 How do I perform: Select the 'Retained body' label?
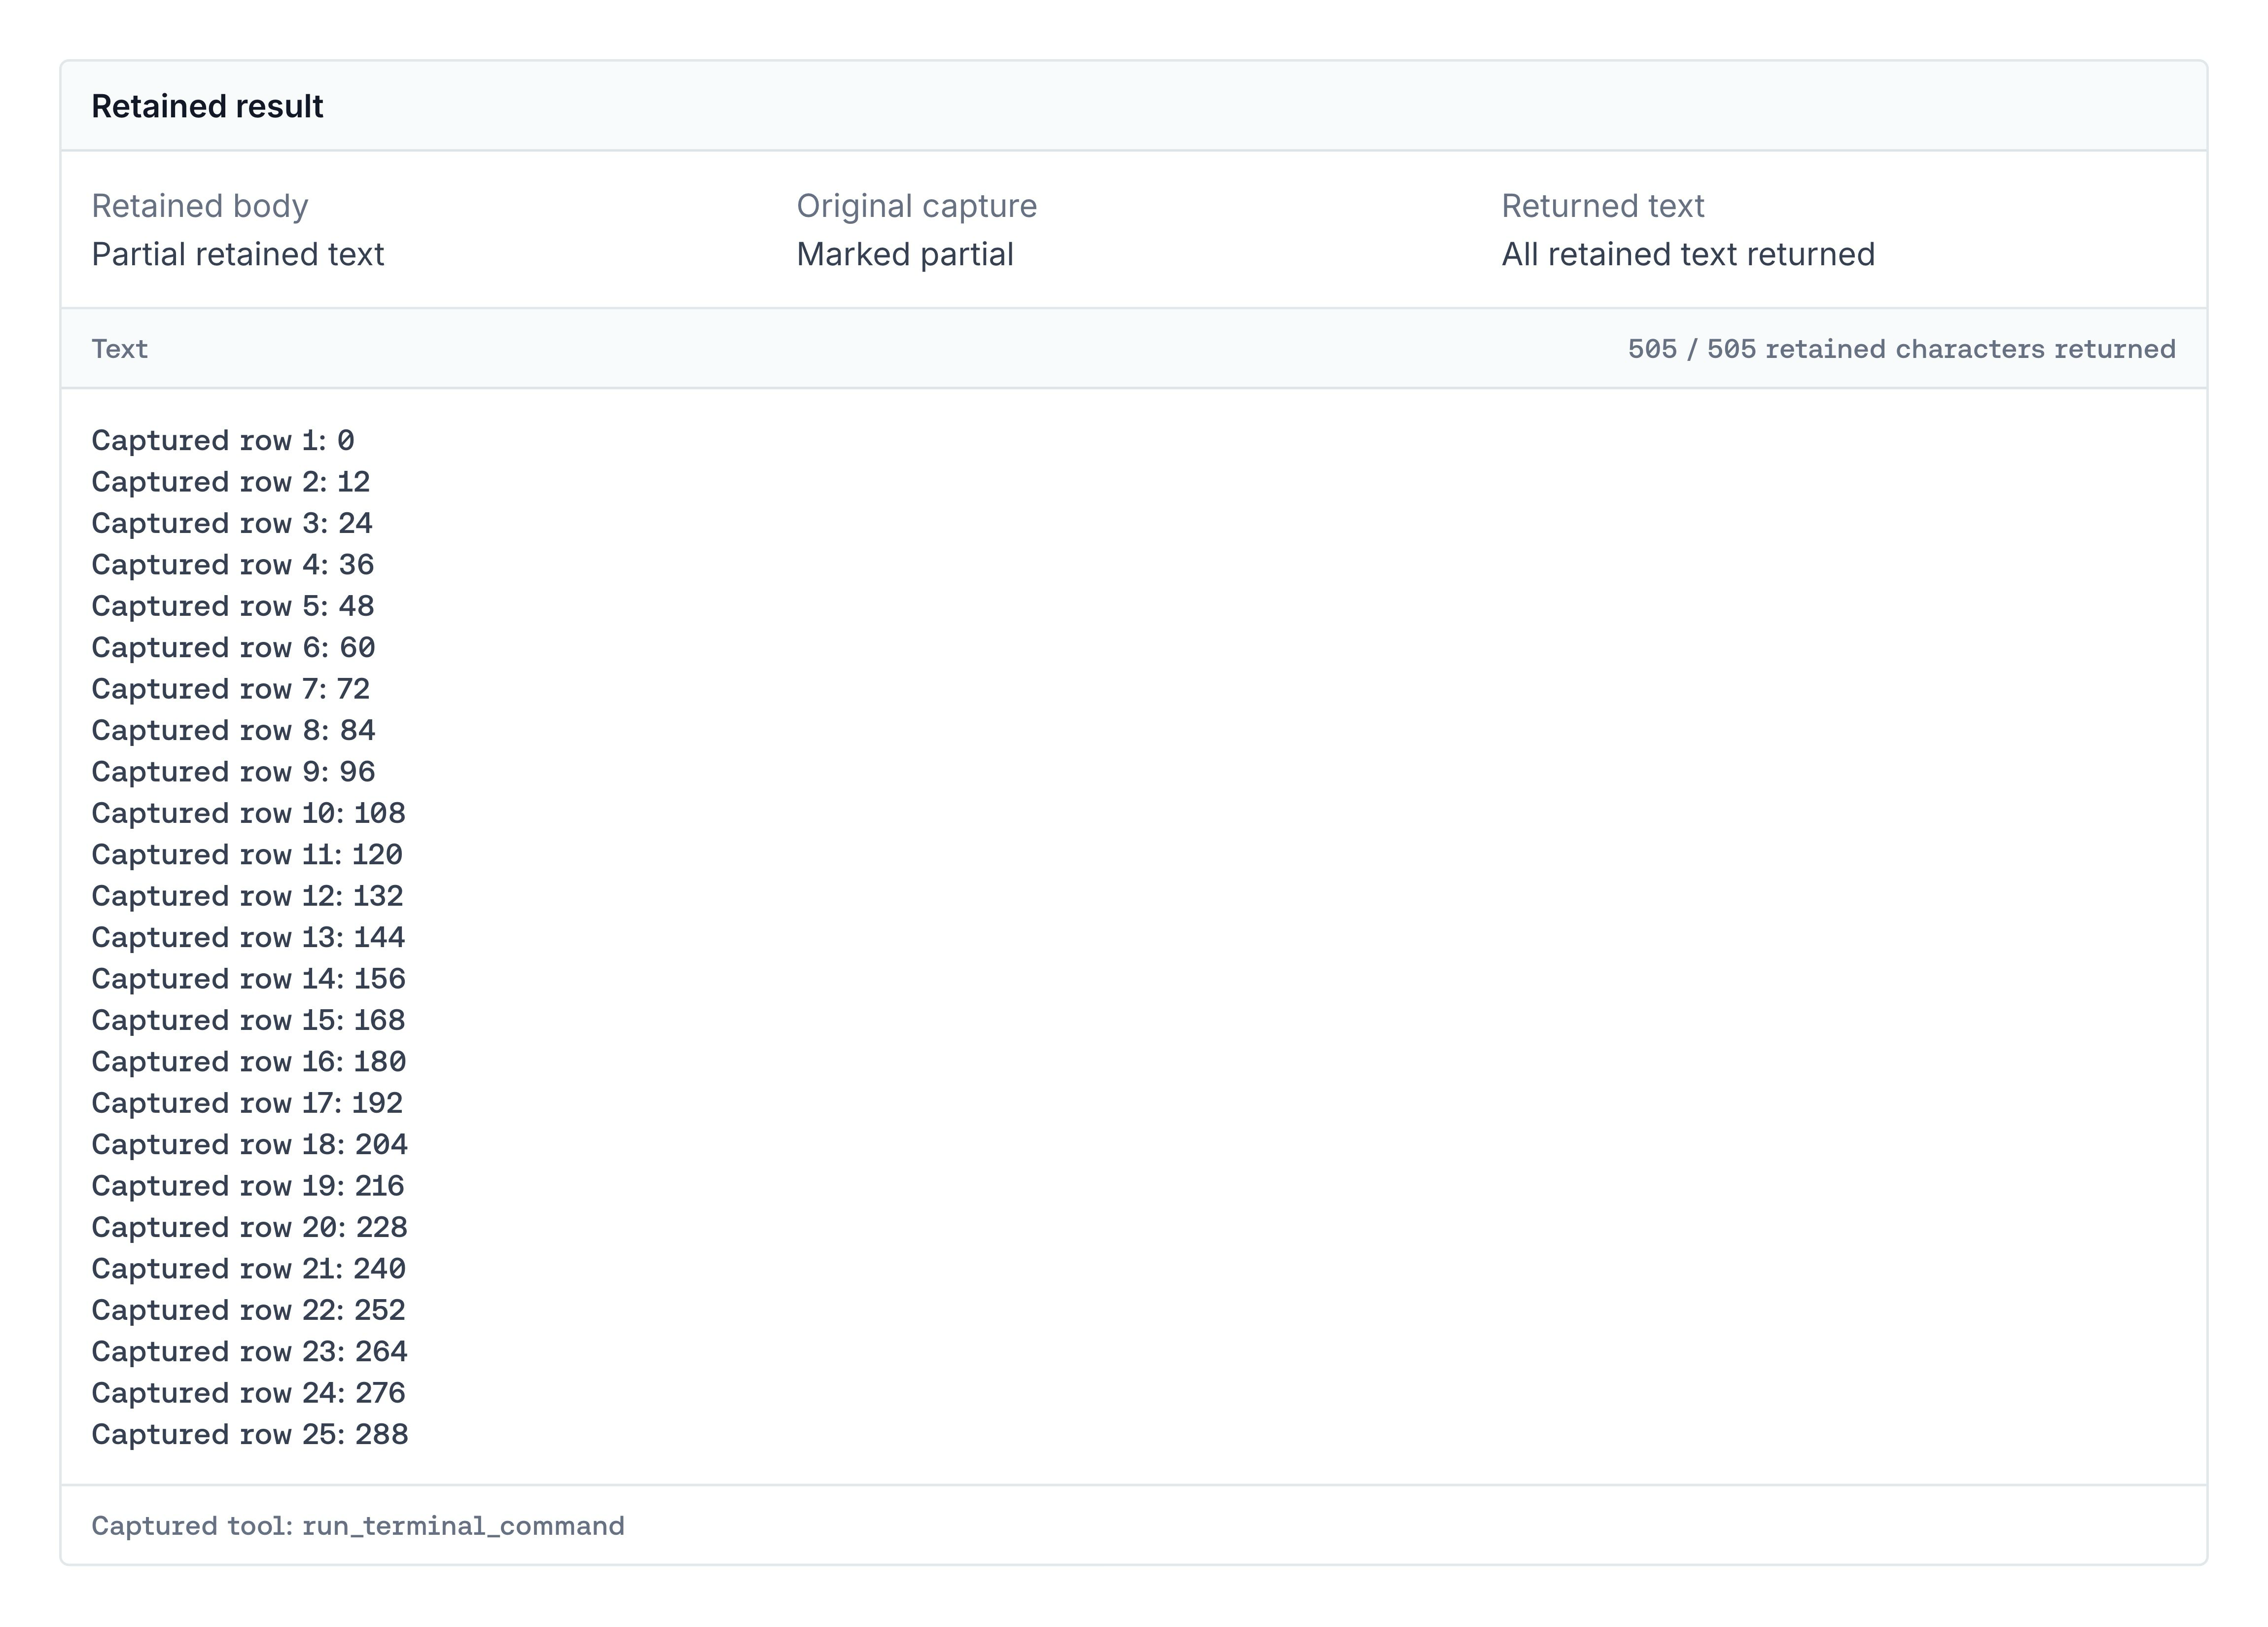[200, 206]
